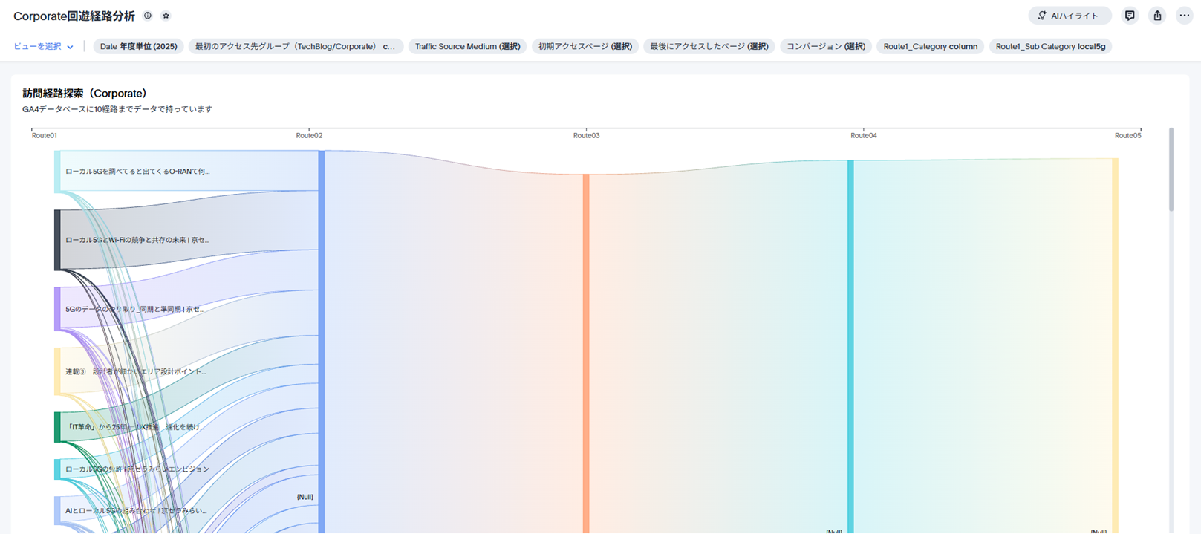Select the 「IT革命」から25年 node
This screenshot has width=1201, height=534.
click(58, 427)
